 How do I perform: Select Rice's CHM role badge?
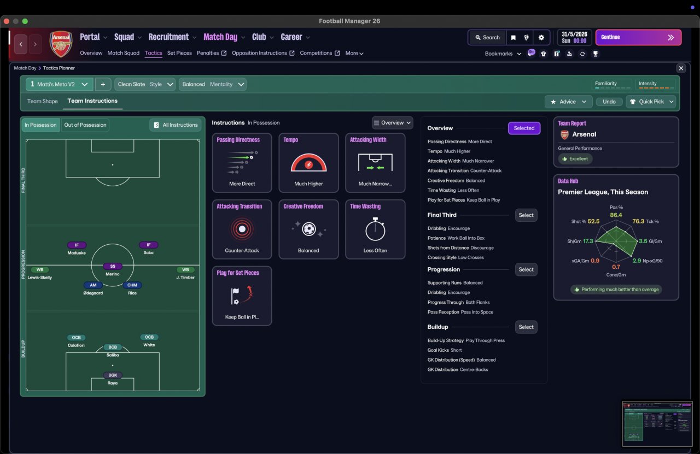132,285
